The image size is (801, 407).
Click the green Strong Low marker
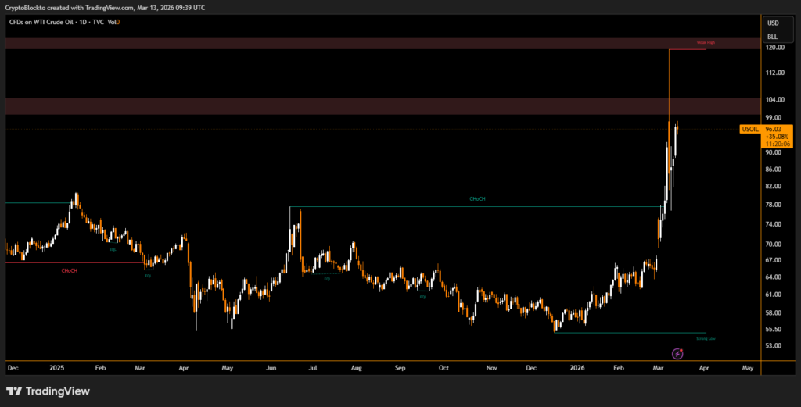coord(706,339)
